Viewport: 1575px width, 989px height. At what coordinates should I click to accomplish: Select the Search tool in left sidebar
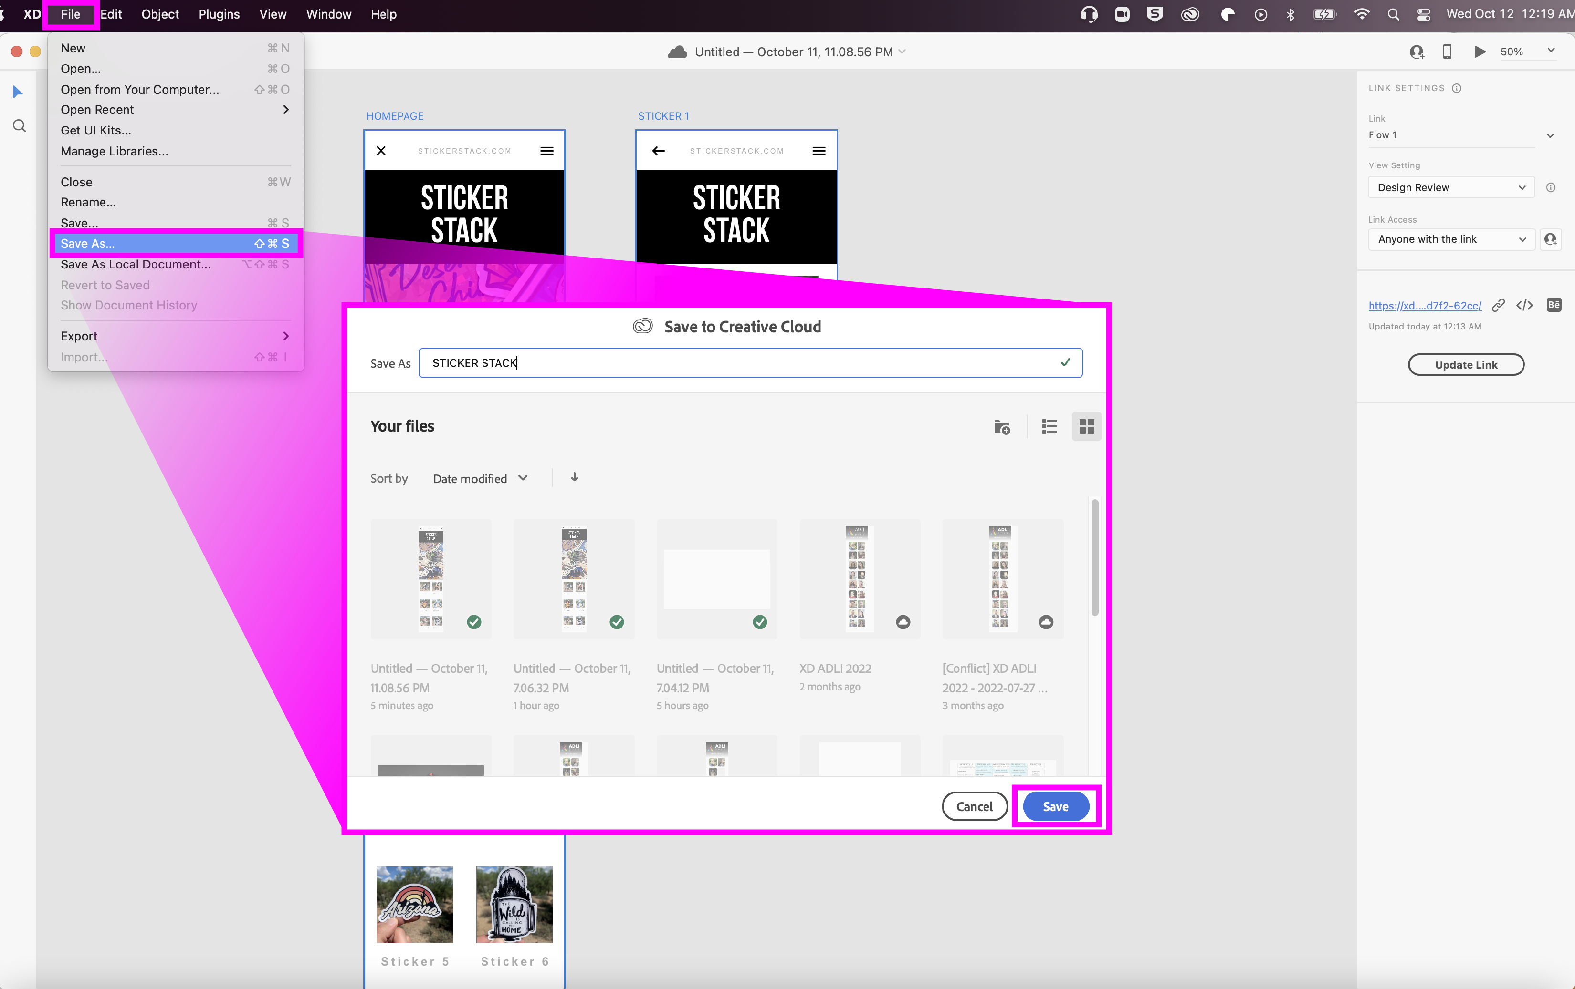pos(20,125)
